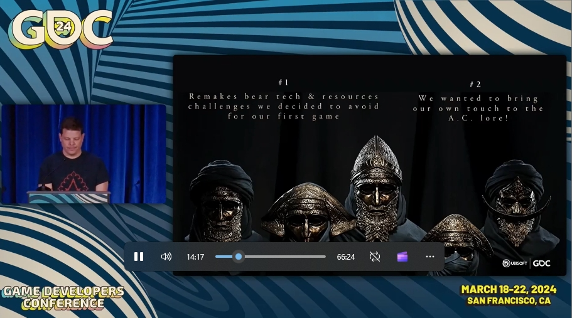The image size is (572, 318).
Task: Jump ahead on the unplayed progress track
Action: 284,257
